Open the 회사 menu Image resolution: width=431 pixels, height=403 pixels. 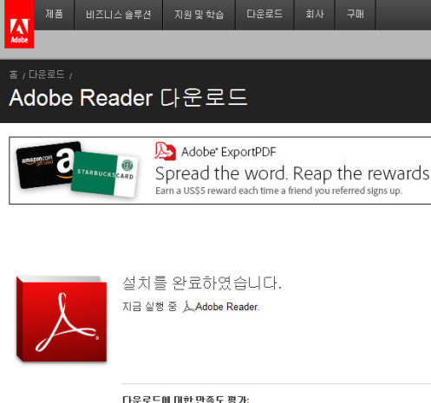[x=315, y=15]
